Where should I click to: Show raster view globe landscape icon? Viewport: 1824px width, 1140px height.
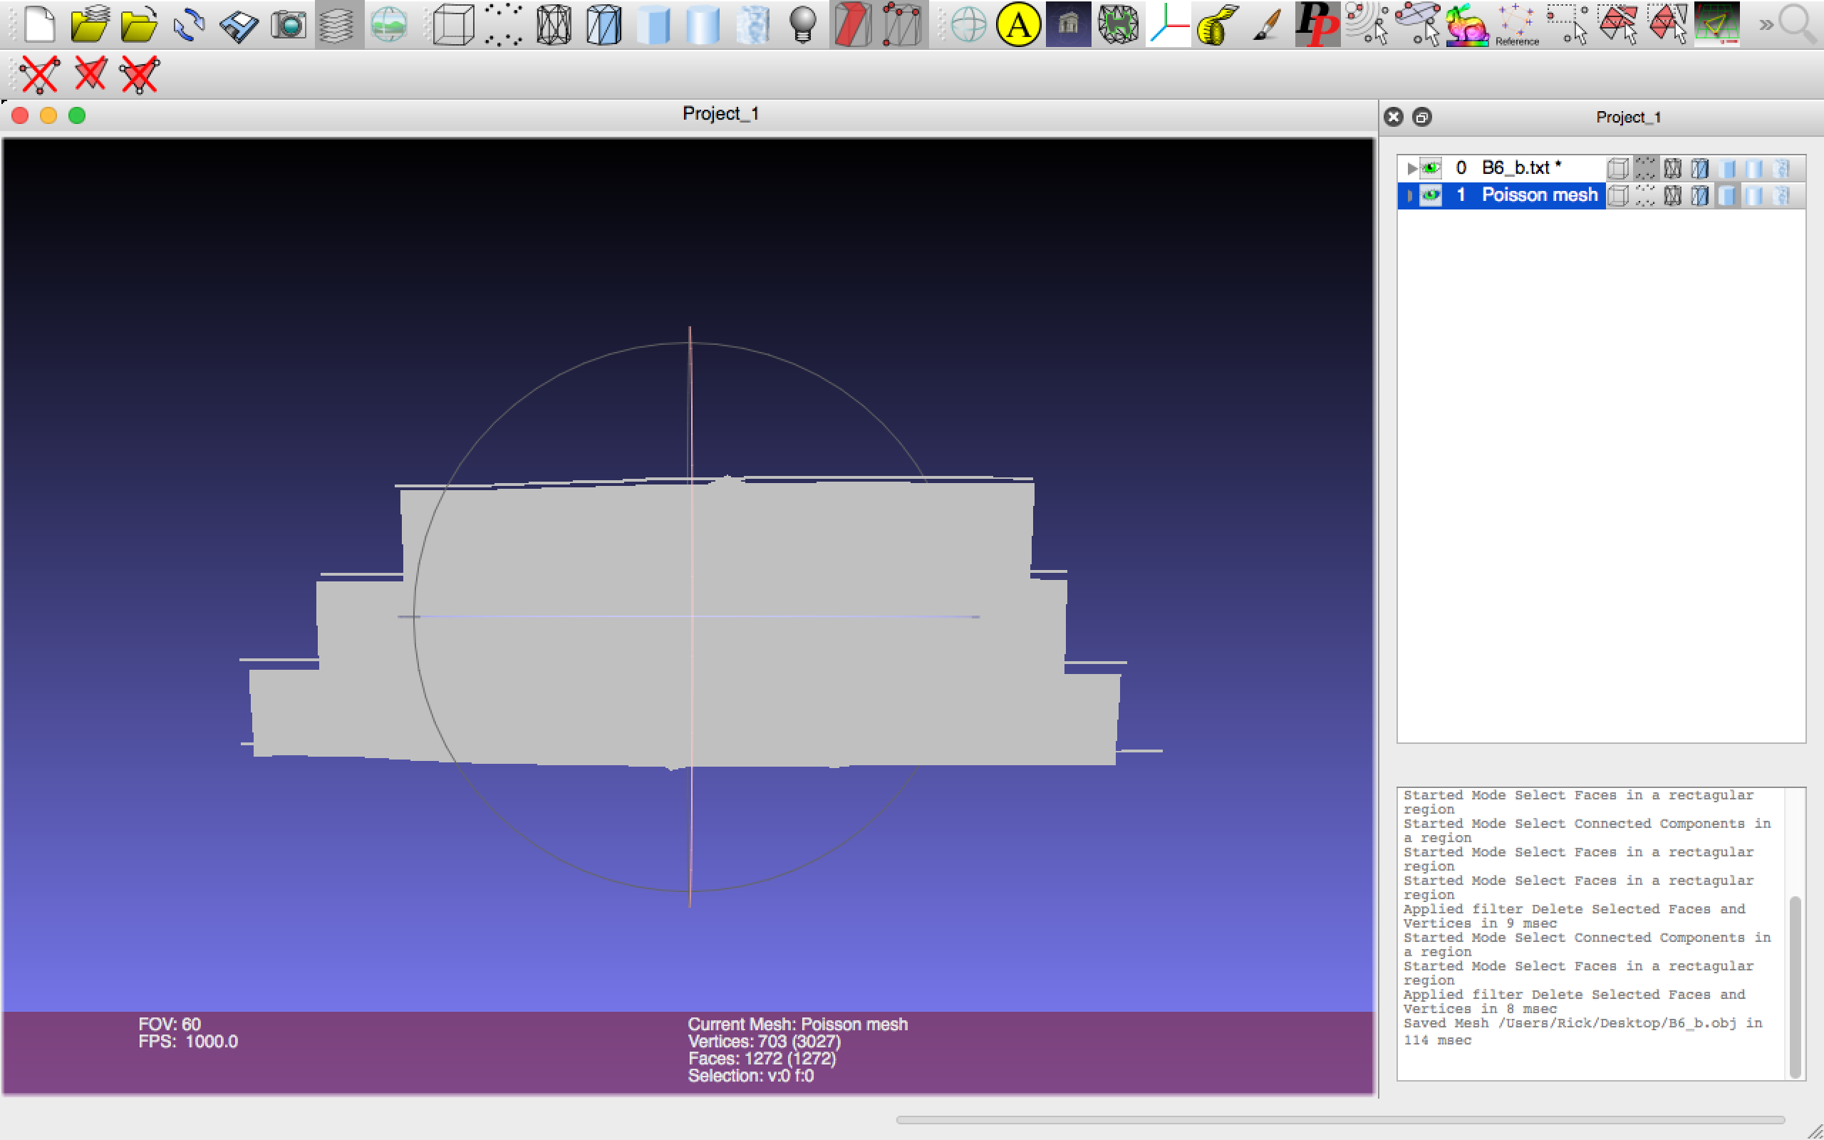tap(389, 24)
